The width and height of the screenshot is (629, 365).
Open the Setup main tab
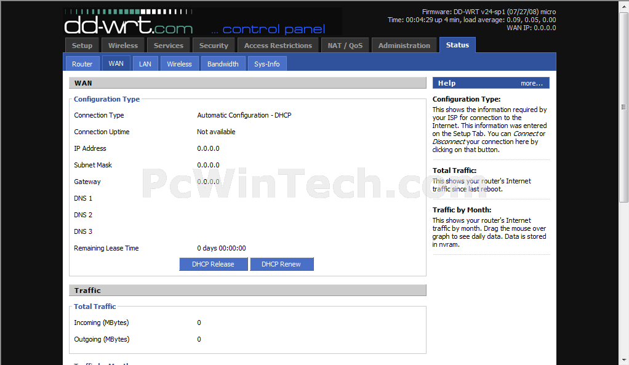82,46
